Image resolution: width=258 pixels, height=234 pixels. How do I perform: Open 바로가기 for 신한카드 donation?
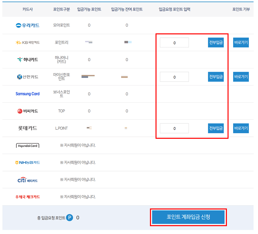tap(241, 77)
